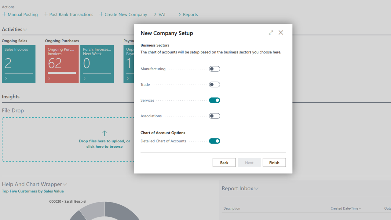Expand the New Company Setup dialog
391x220 pixels.
(x=271, y=32)
